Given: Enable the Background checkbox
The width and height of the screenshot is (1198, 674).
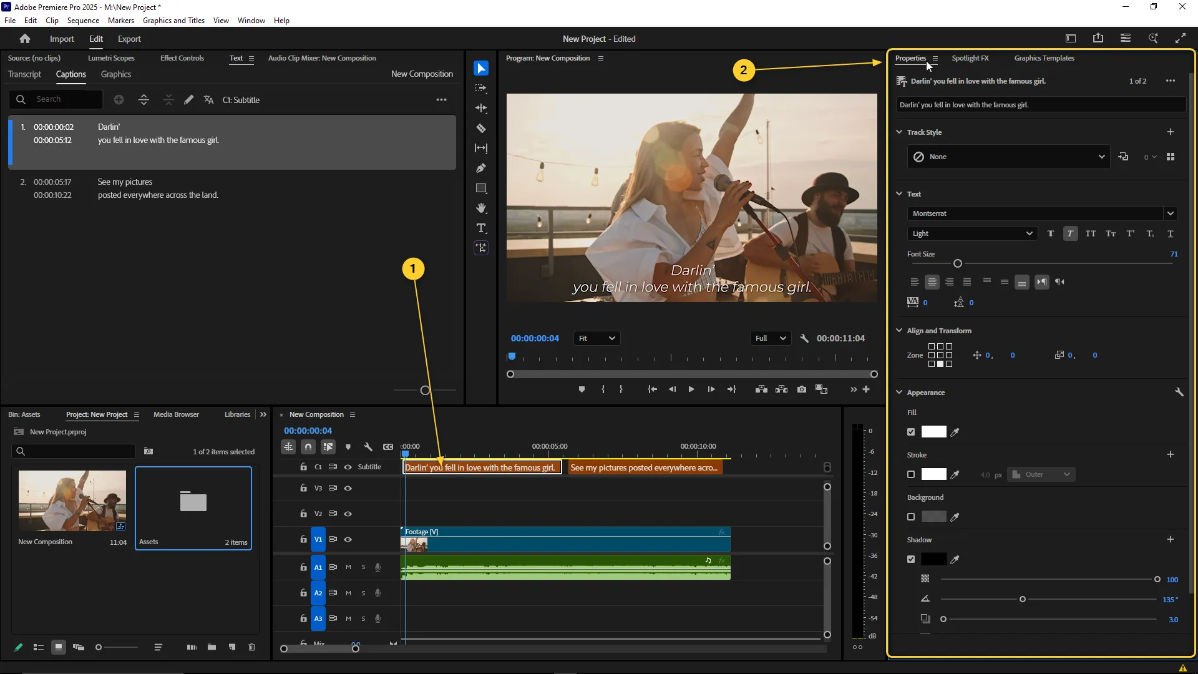Looking at the screenshot, I should coord(911,517).
